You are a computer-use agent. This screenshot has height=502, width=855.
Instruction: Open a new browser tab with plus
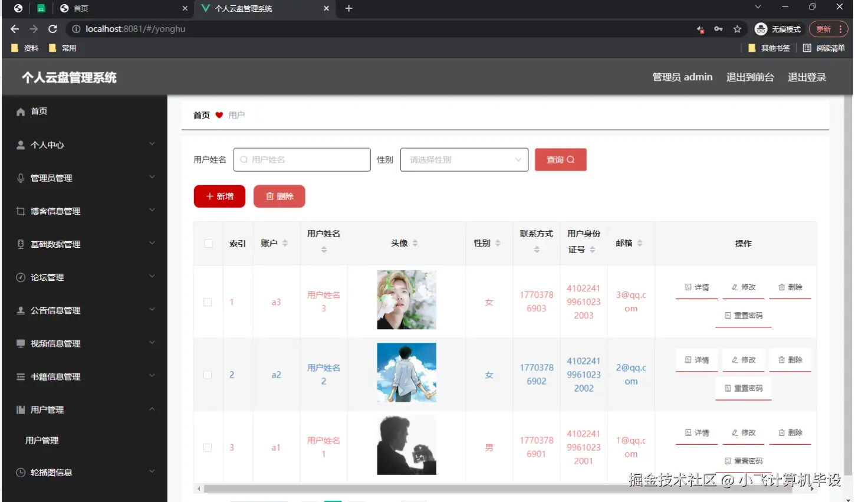[x=348, y=8]
